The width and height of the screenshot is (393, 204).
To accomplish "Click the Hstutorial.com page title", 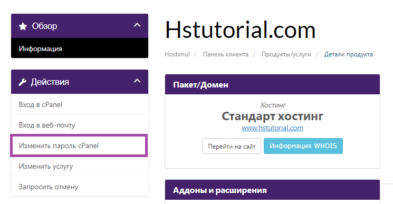I will pyautogui.click(x=241, y=30).
